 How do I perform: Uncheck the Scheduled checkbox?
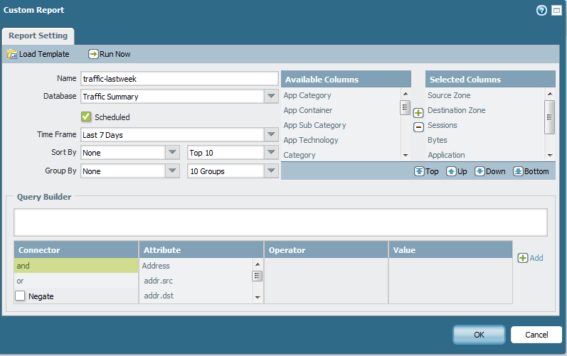click(86, 117)
